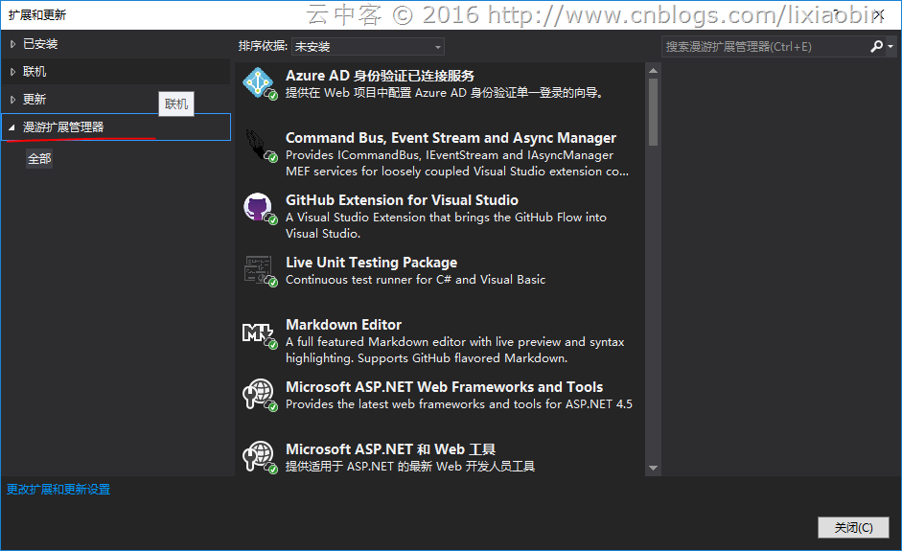Select the 全部 subcategory
Viewport: 902px width, 551px height.
point(39,159)
